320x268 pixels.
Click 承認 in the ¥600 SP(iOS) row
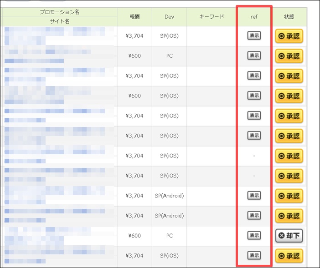pyautogui.click(x=289, y=96)
